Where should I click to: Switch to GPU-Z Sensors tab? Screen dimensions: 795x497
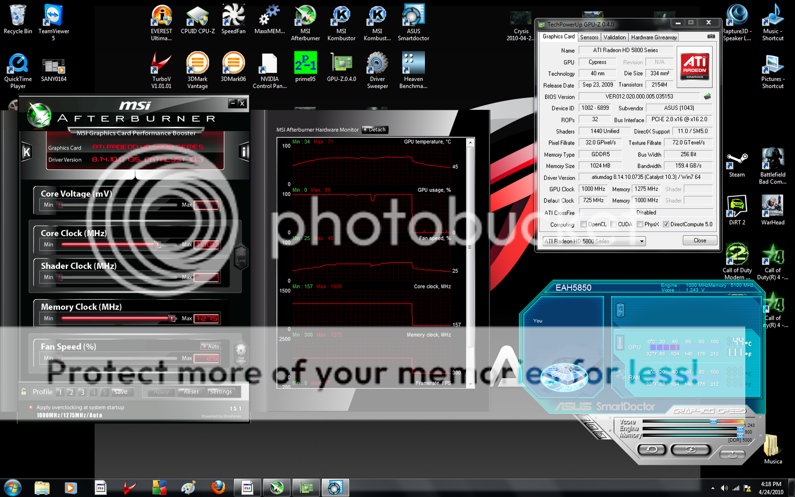click(x=589, y=37)
